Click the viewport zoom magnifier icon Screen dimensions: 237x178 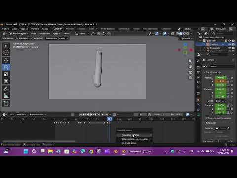point(190,61)
